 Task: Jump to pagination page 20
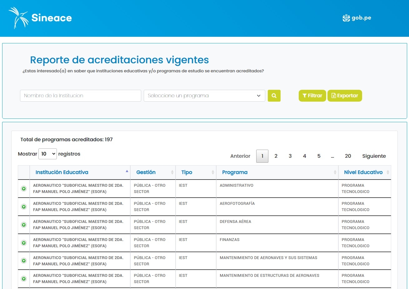pyautogui.click(x=348, y=156)
